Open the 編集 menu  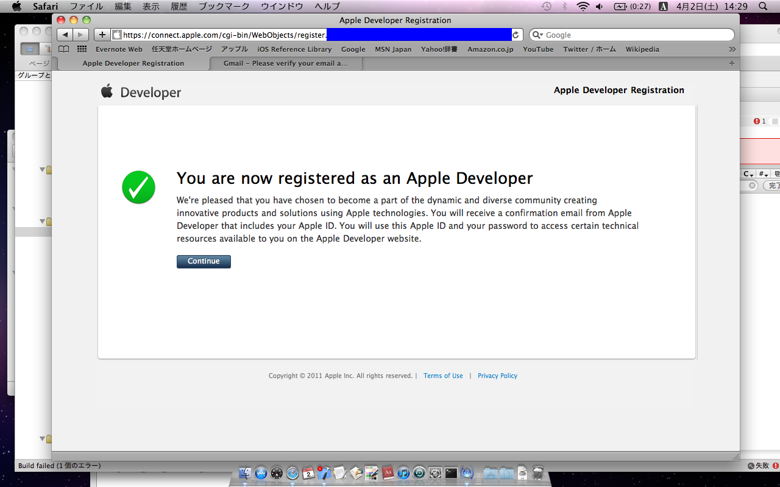[x=123, y=6]
